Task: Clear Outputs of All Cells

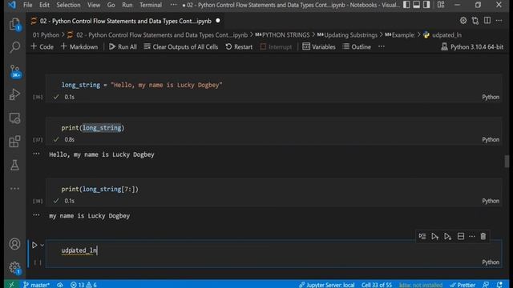Action: (181, 46)
